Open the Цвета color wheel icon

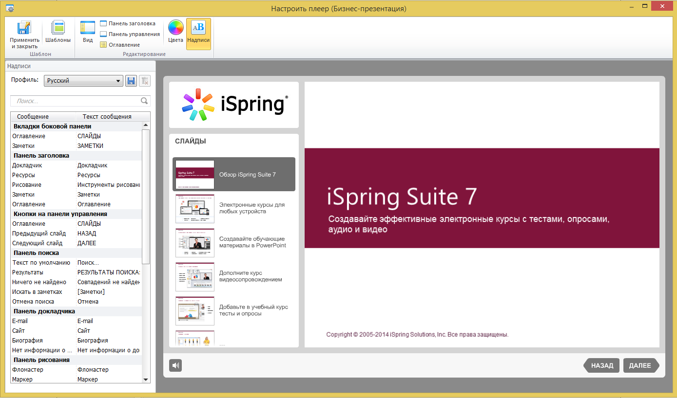click(176, 32)
